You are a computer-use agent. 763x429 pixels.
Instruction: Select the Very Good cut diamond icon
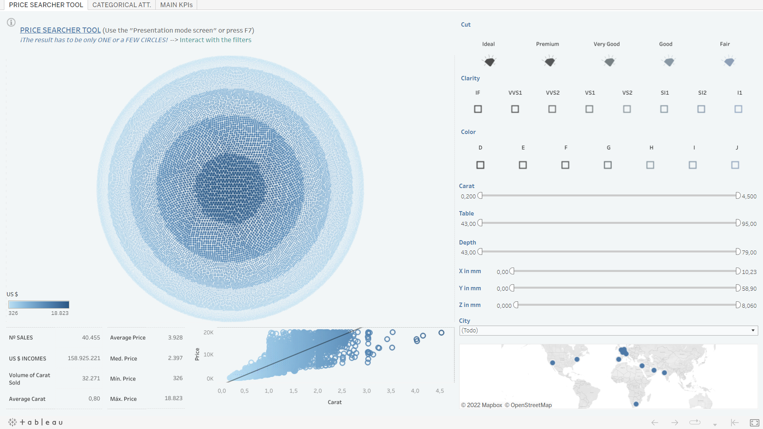click(609, 62)
